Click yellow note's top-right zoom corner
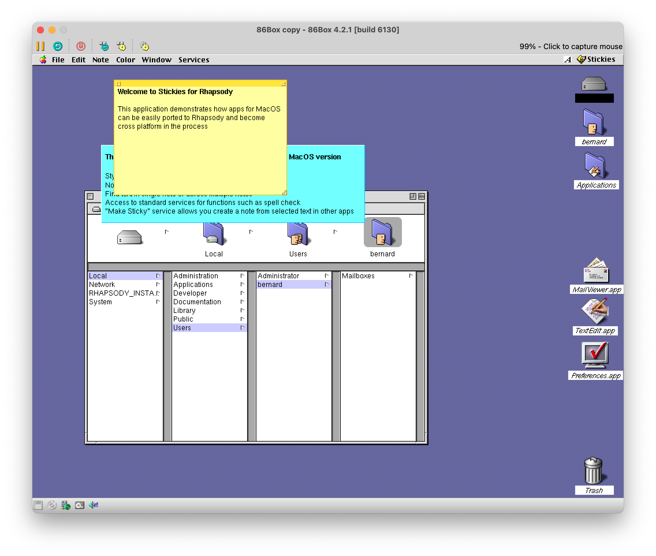This screenshot has height=556, width=656. 283,84
